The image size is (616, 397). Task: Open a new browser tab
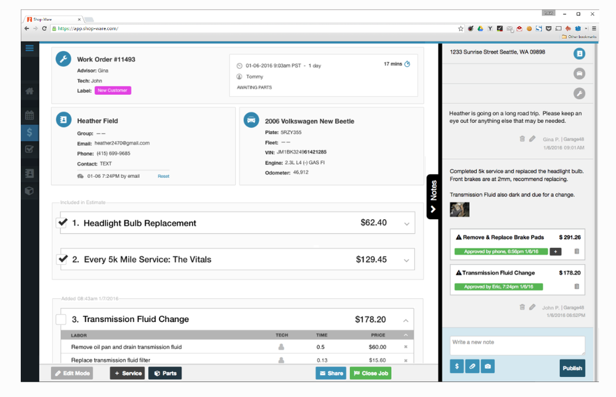pos(89,19)
